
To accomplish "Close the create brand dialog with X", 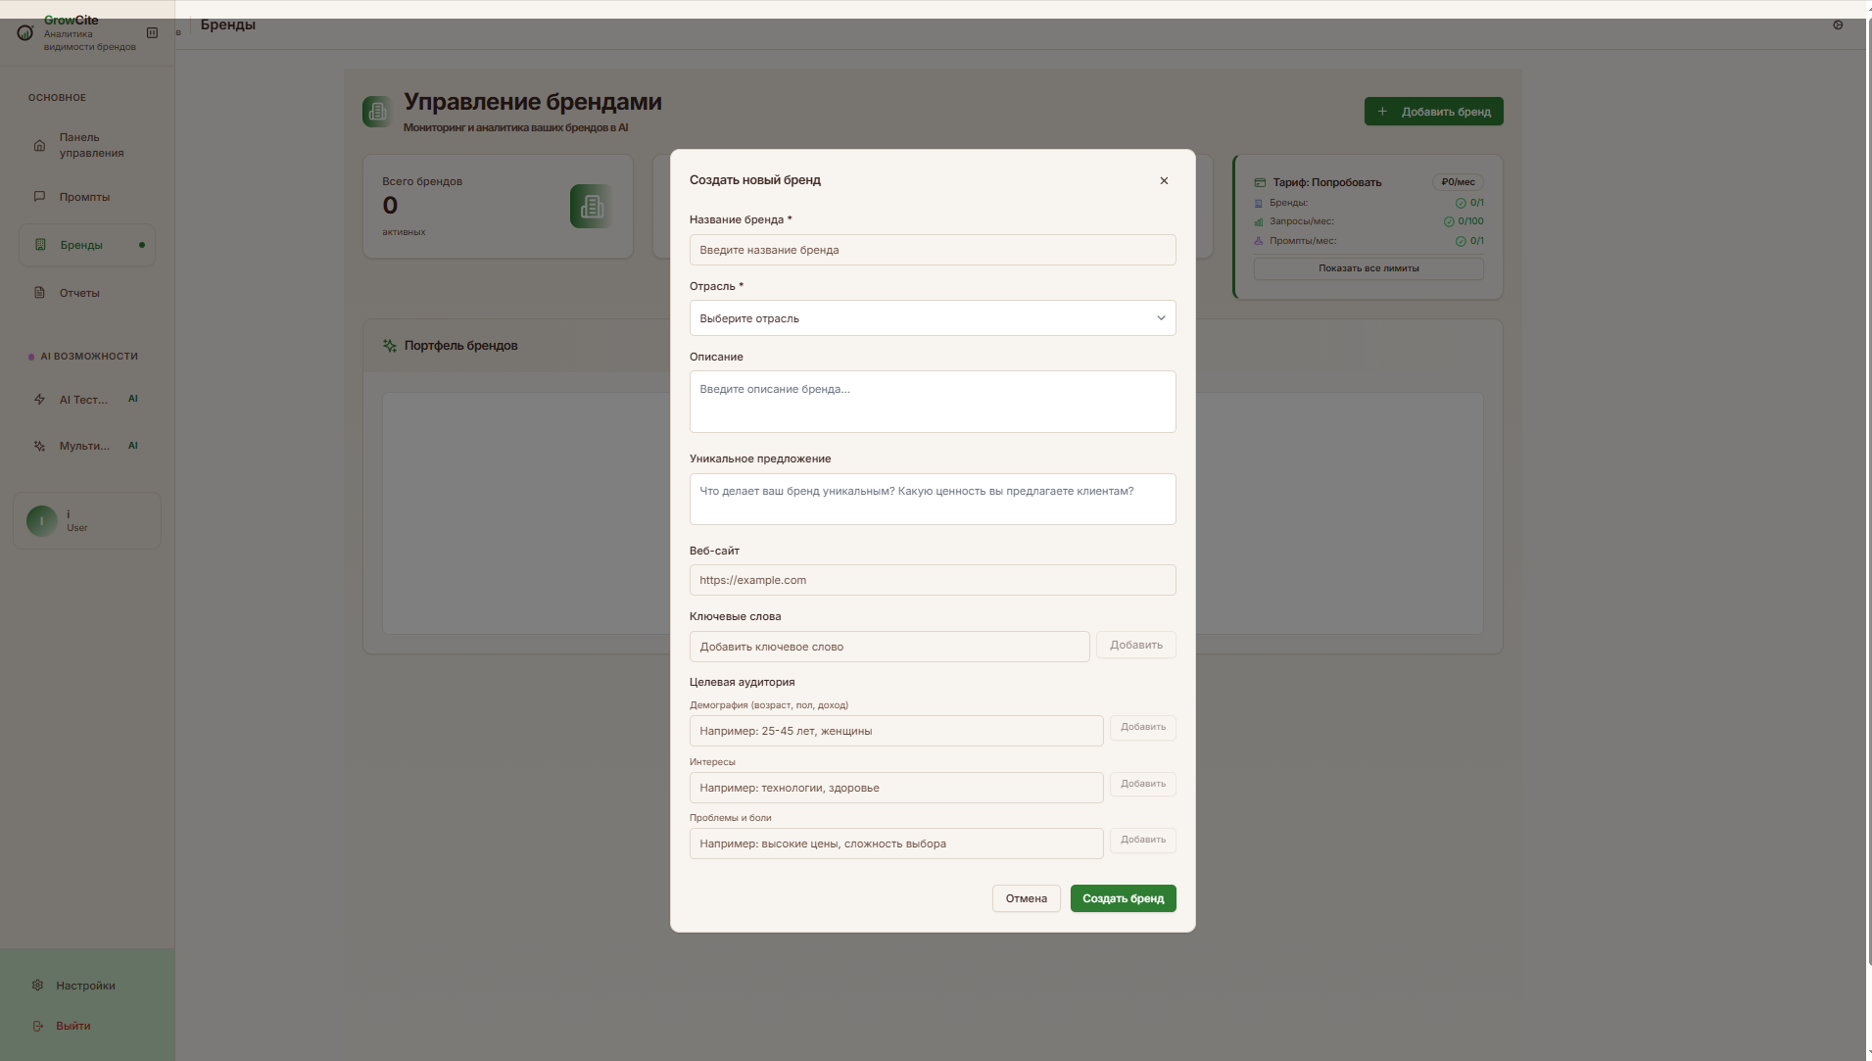I will tap(1164, 180).
